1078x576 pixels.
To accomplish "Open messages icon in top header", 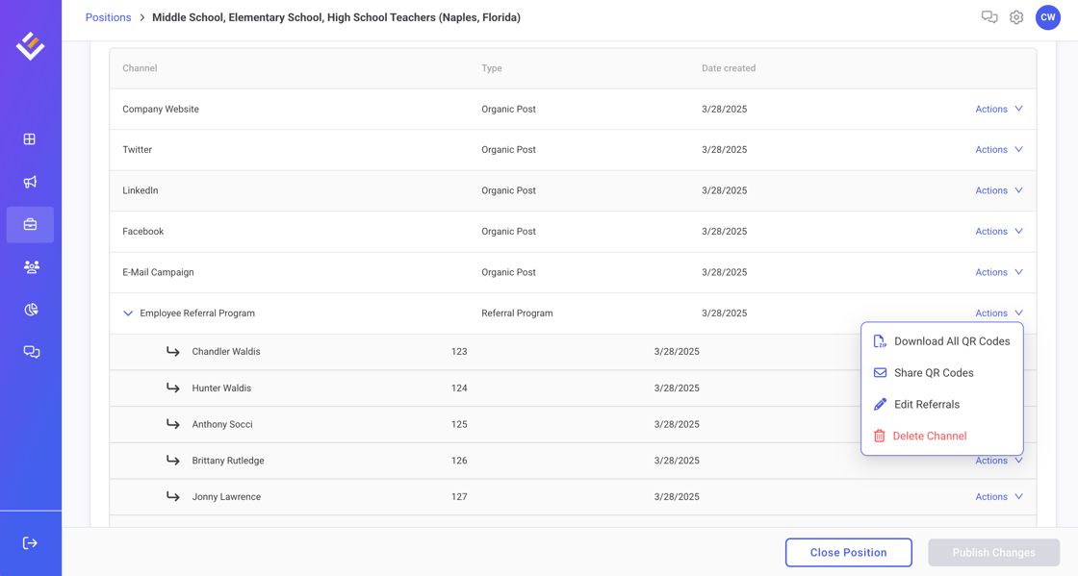I will point(988,17).
